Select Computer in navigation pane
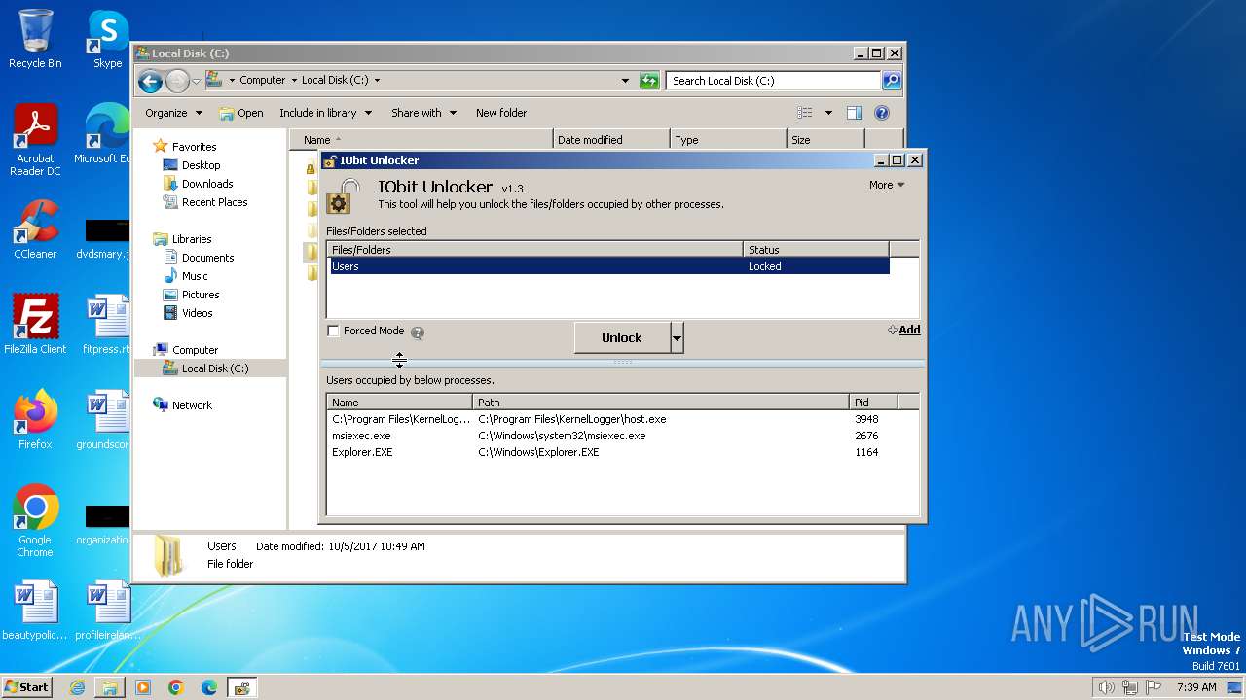 pyautogui.click(x=186, y=350)
